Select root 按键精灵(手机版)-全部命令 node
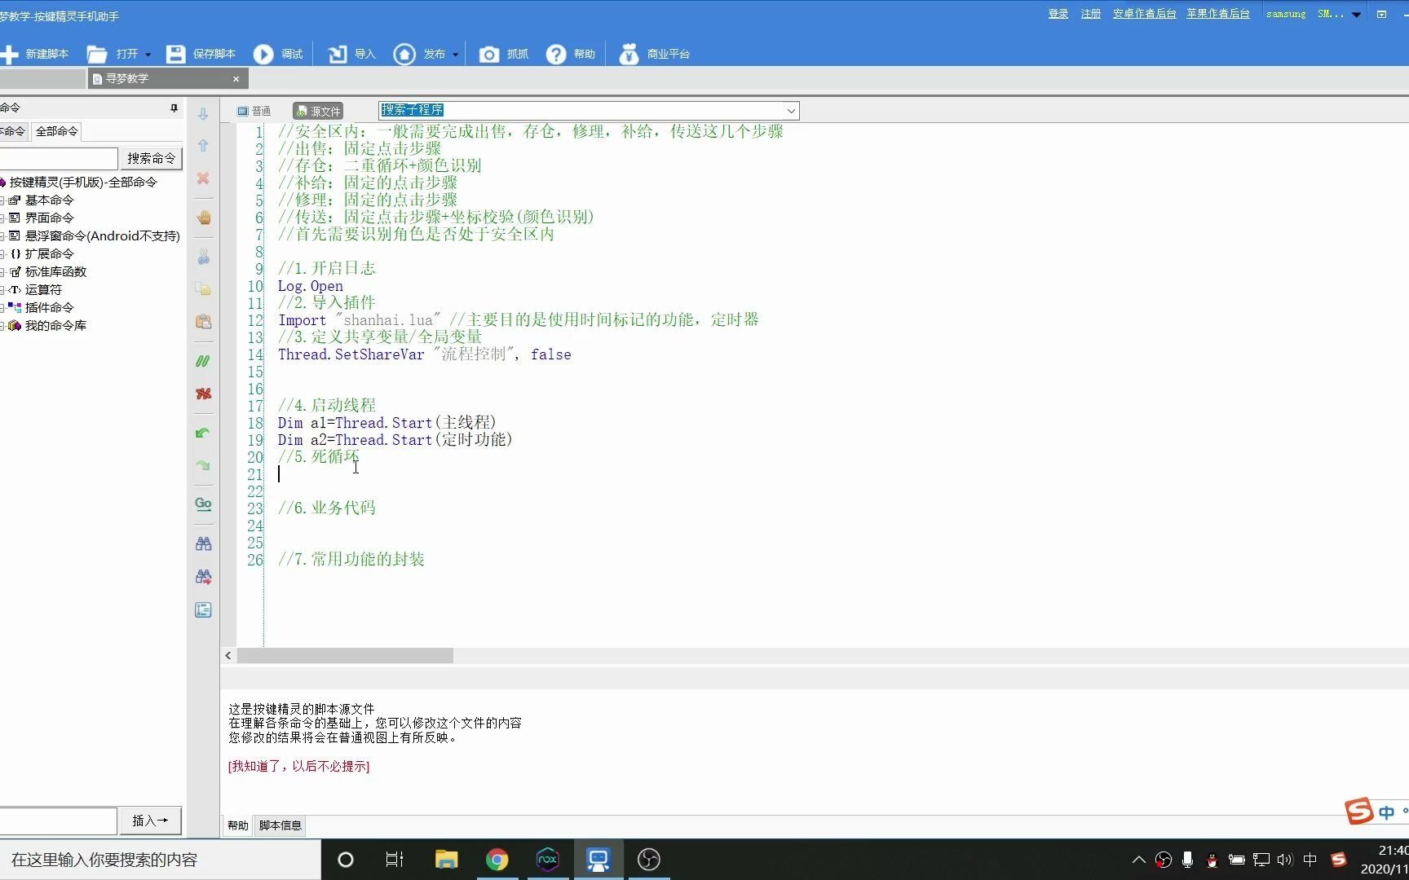This screenshot has width=1409, height=880. 83,182
